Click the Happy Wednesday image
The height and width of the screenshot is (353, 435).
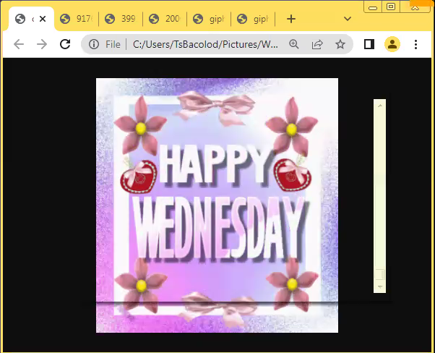pos(217,205)
